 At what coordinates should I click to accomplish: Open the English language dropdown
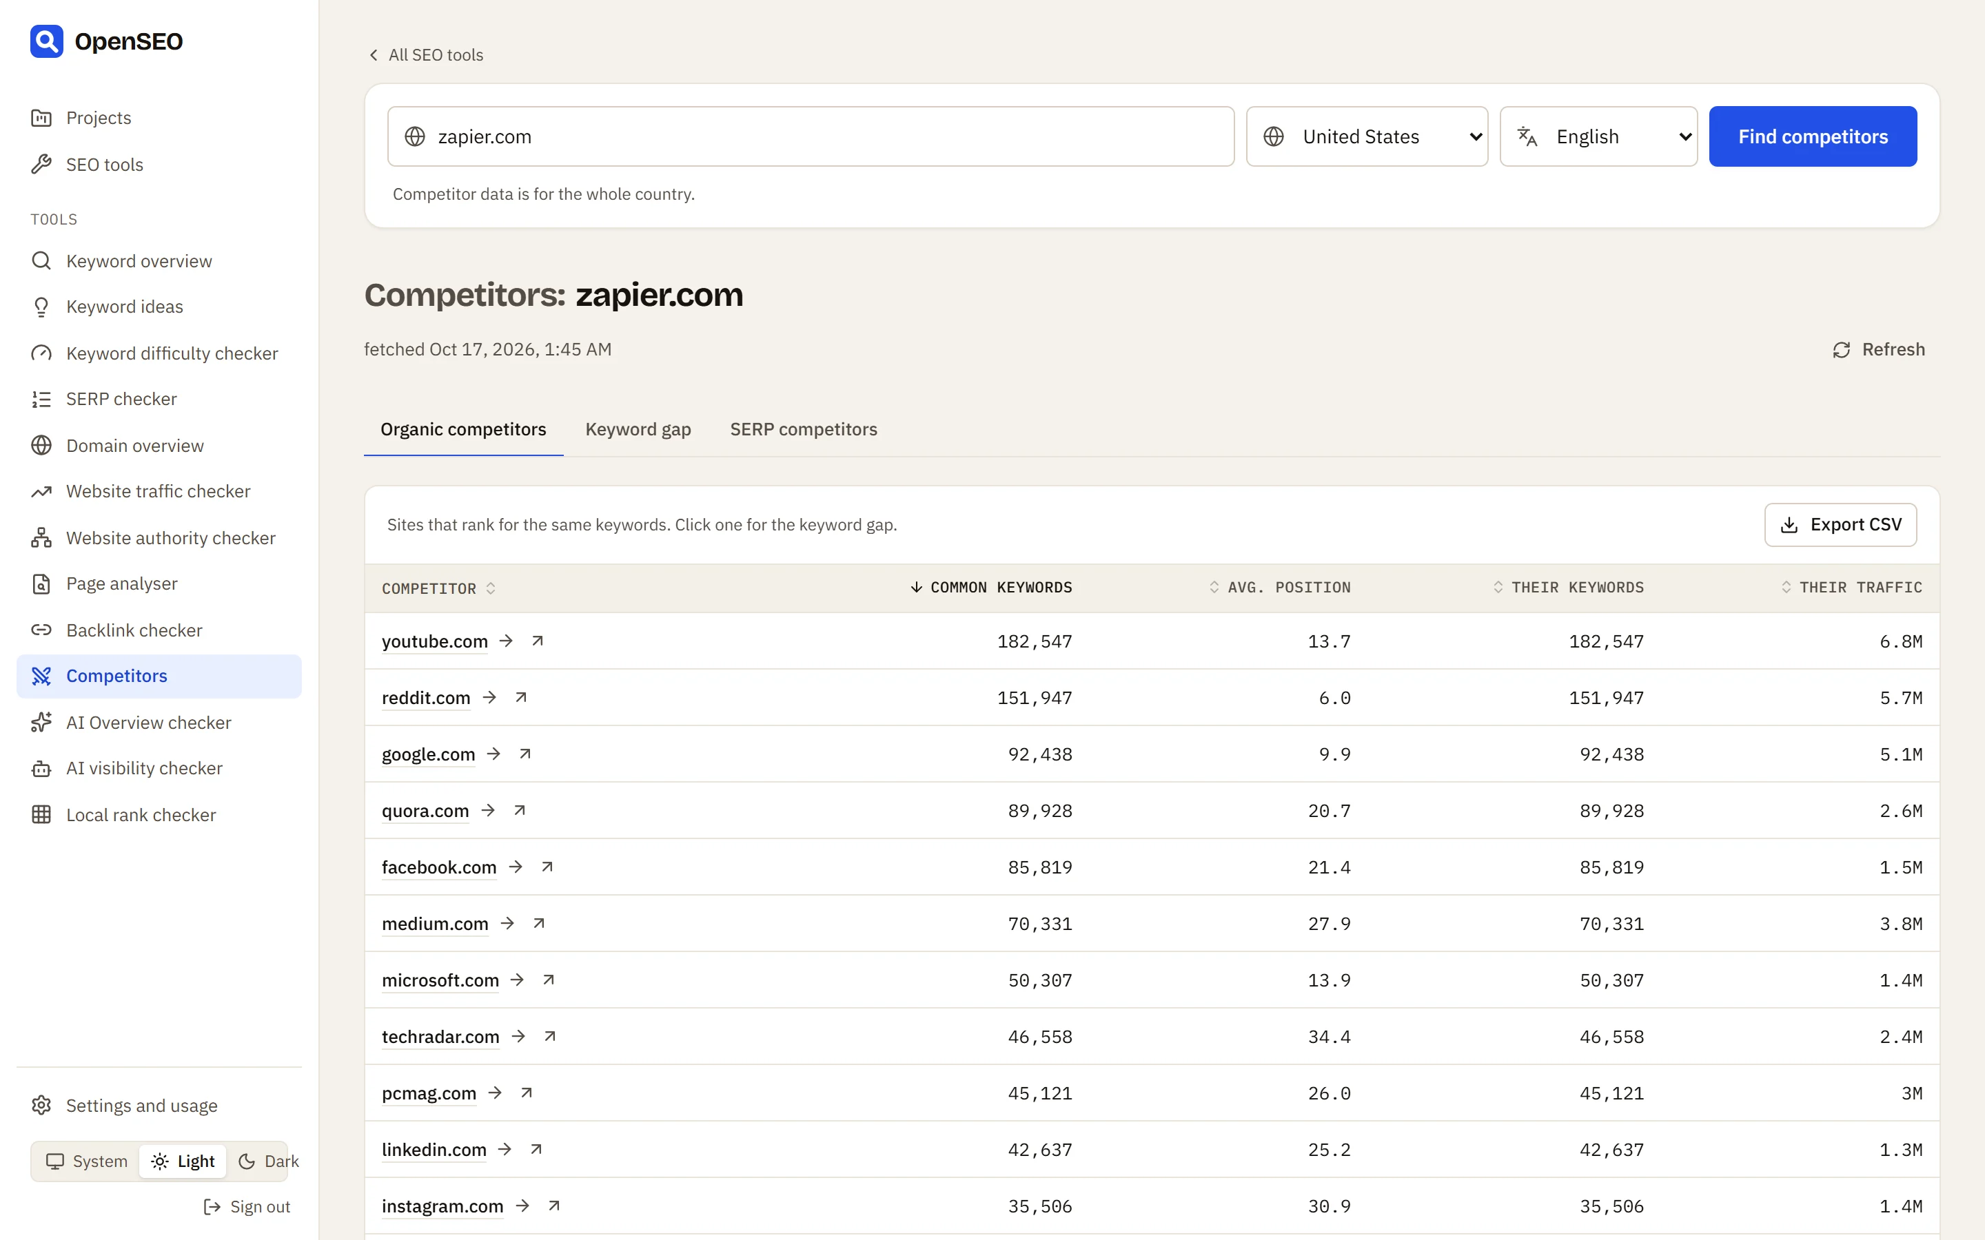[1598, 136]
